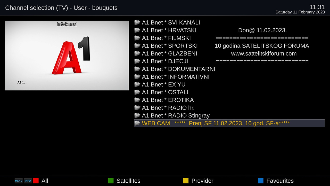Viewport: 330px width, 186px height.
Task: Choose the A1 Bnet * SPORTSKI bouquet
Action: click(229, 46)
